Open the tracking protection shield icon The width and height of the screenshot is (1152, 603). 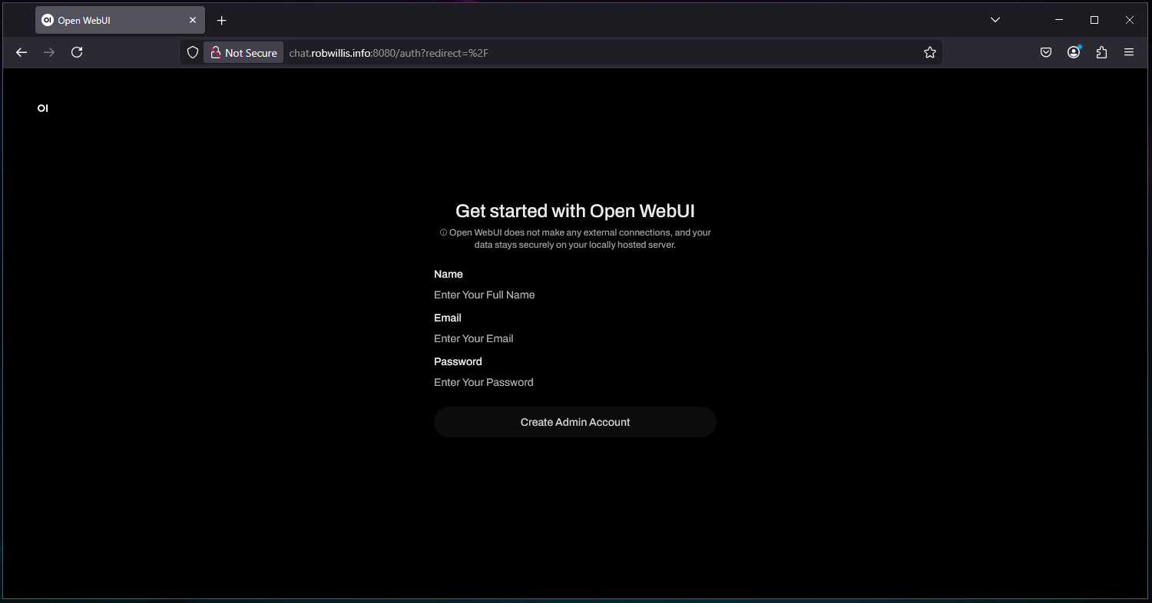point(193,52)
